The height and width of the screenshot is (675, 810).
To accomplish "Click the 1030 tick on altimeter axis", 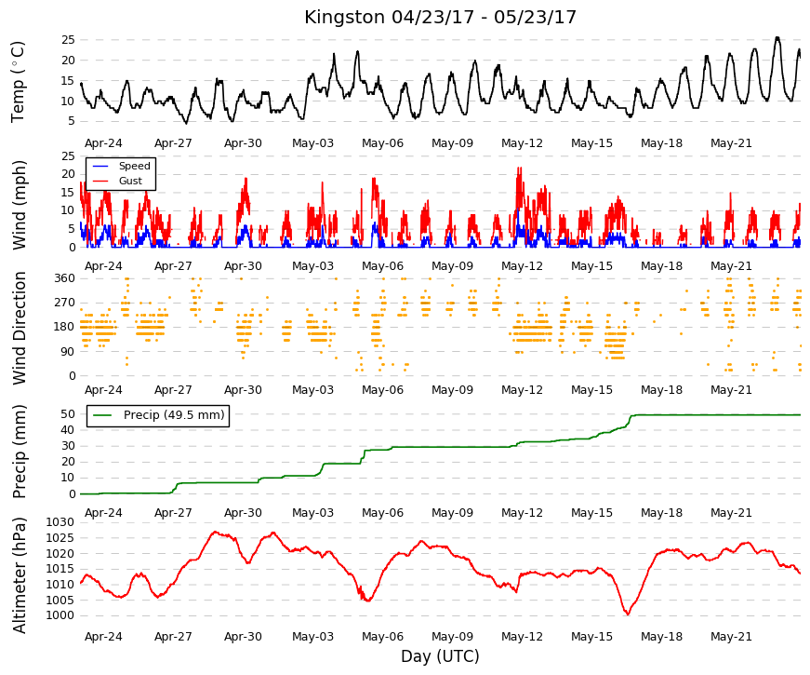I will coord(60,522).
